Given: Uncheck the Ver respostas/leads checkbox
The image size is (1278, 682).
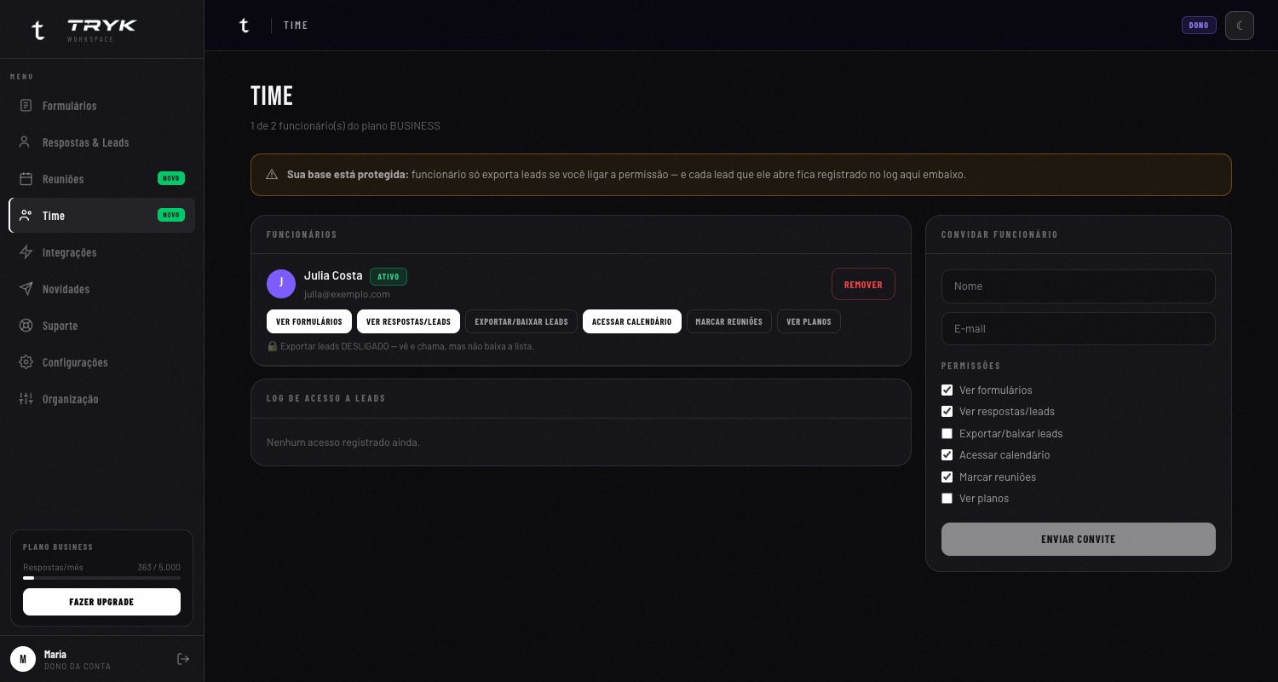Looking at the screenshot, I should [x=947, y=412].
